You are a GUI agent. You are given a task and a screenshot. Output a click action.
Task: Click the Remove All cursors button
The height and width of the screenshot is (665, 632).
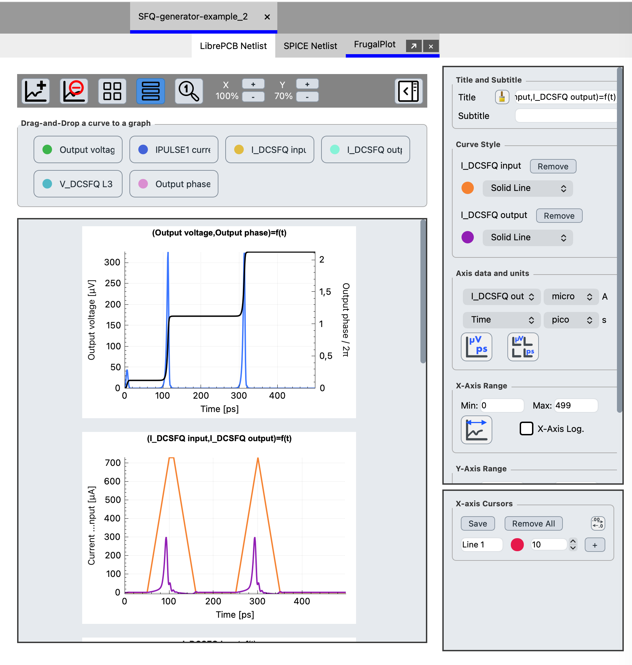(534, 523)
